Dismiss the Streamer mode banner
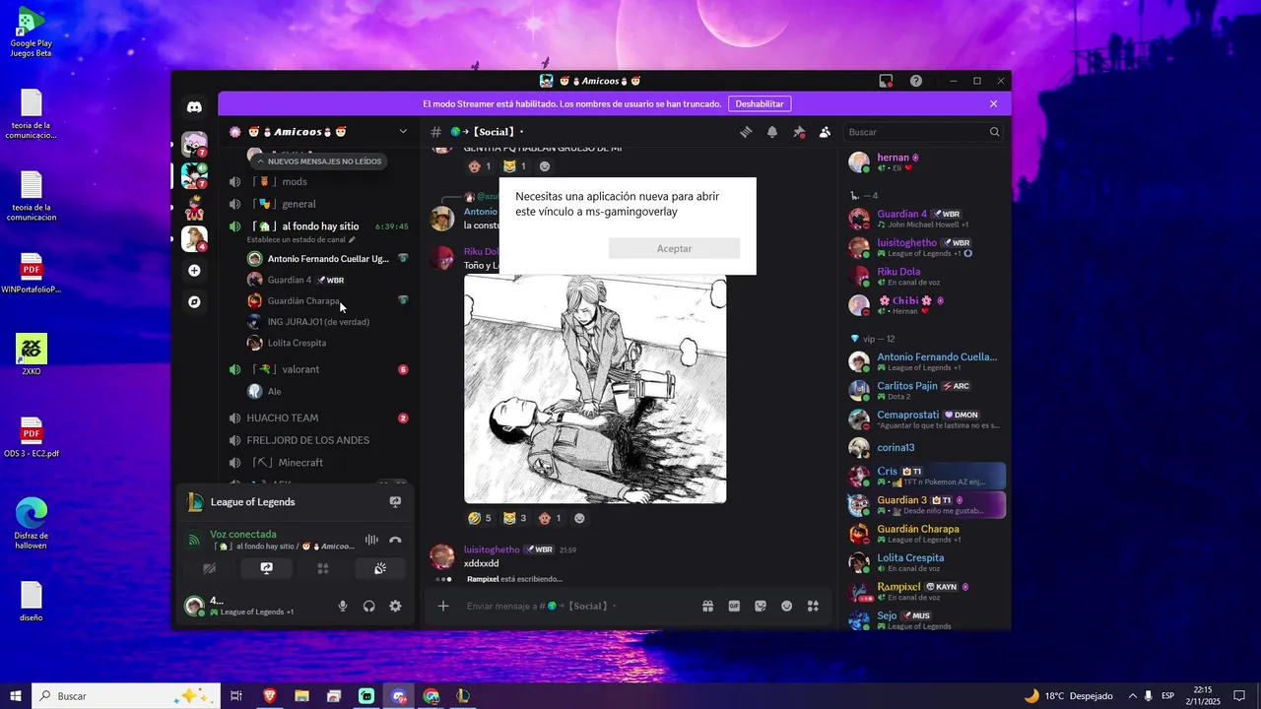 point(993,103)
